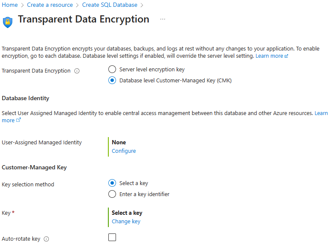This screenshot has width=331, height=250.
Task: Go to Home breadcrumb
Action: [10, 5]
